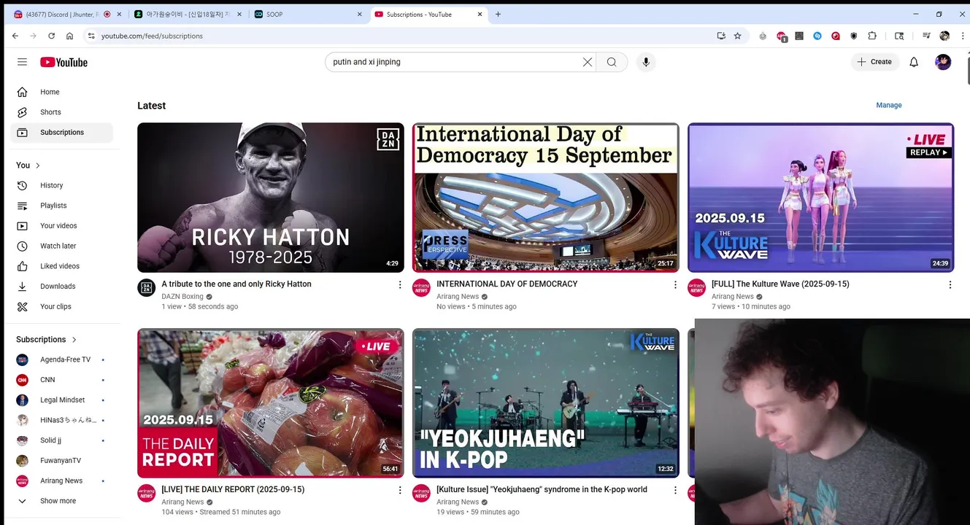Screen dimensions: 970x525
Task: Open DAZN Boxing channel avatar
Action: (147, 287)
